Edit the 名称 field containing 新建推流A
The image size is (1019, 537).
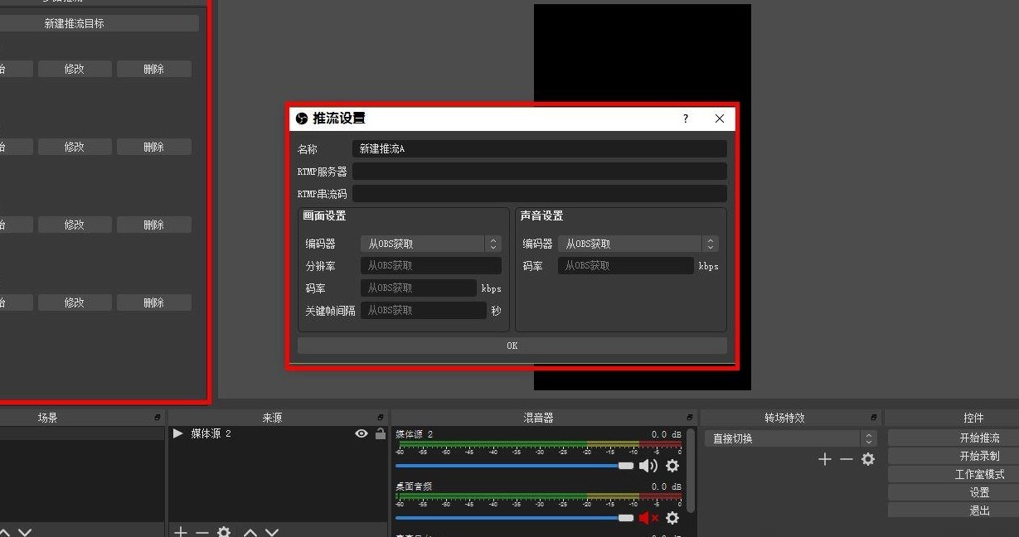pyautogui.click(x=539, y=149)
